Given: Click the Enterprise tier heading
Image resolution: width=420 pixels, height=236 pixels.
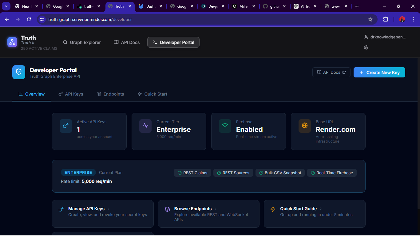Looking at the screenshot, I should point(173,129).
